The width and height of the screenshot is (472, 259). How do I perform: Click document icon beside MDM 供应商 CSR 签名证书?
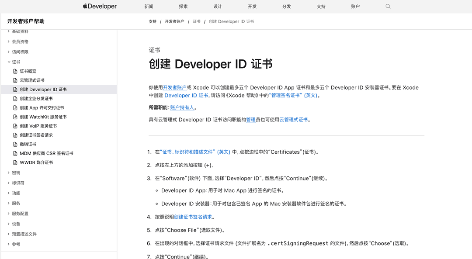click(15, 153)
